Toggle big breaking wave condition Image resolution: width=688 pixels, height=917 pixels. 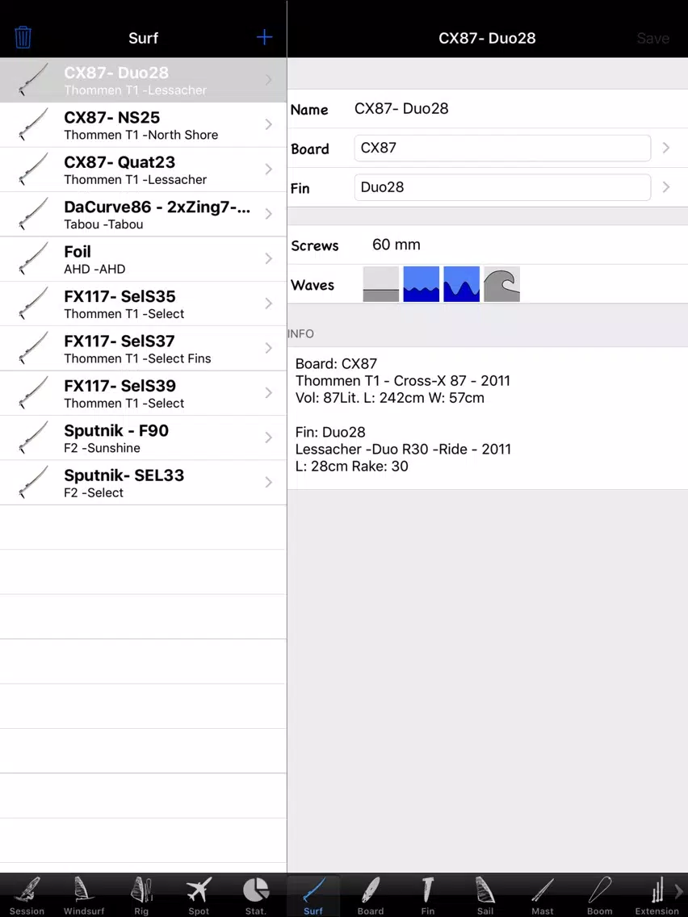click(x=502, y=284)
